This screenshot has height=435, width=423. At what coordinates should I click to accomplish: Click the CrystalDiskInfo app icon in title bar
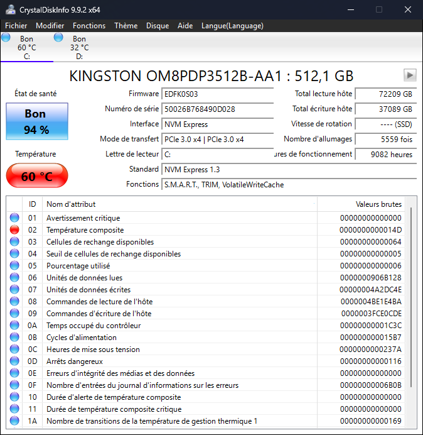click(x=11, y=9)
